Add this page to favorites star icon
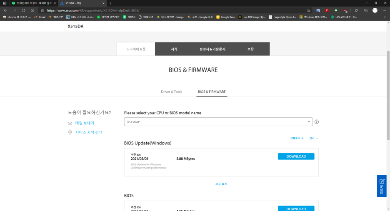The width and height of the screenshot is (390, 211). 308,10
